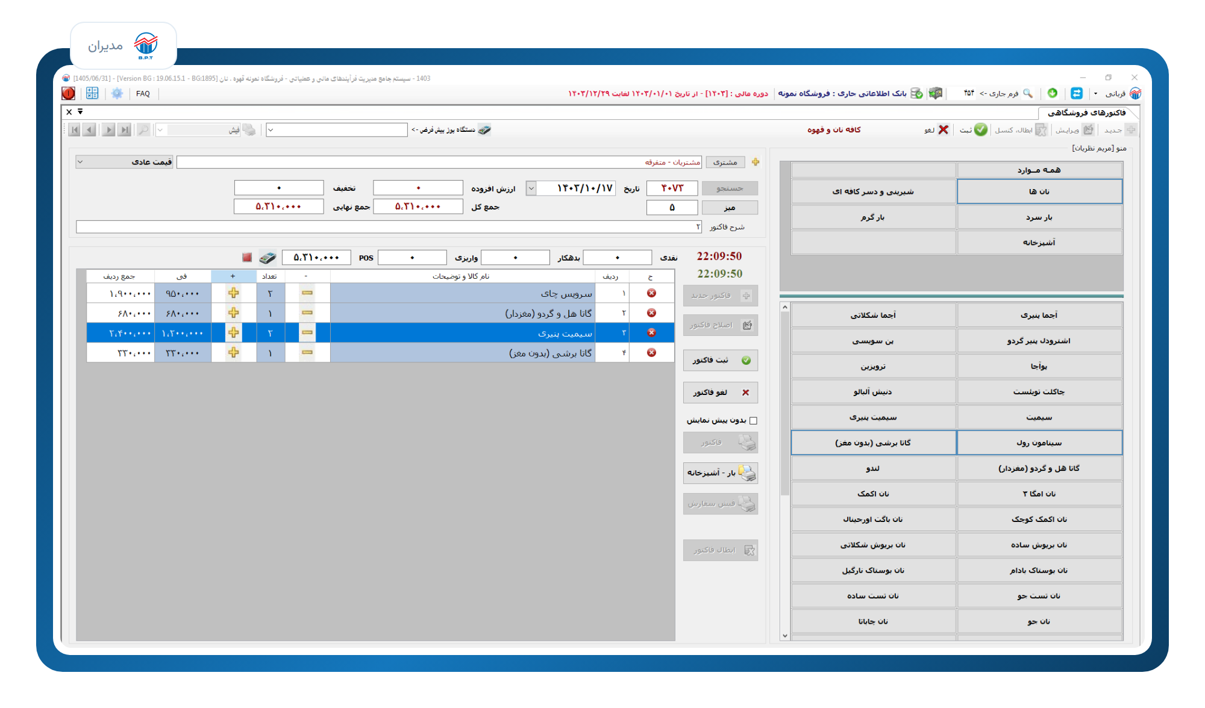Image resolution: width=1205 pixels, height=708 pixels.
Task: Open the default POS device combo box
Action: click(x=337, y=129)
